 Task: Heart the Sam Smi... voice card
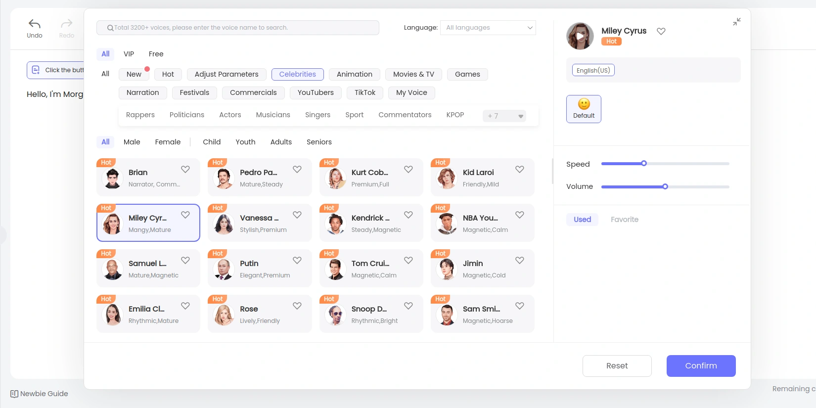coord(520,306)
